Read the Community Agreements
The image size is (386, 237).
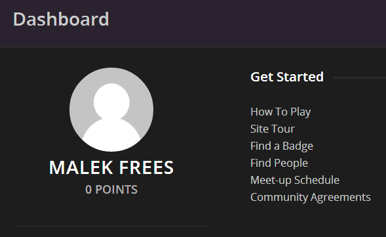coord(311,197)
